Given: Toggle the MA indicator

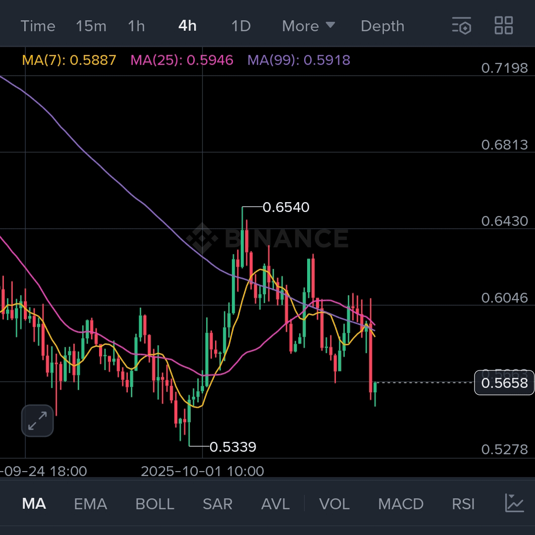Looking at the screenshot, I should point(34,504).
